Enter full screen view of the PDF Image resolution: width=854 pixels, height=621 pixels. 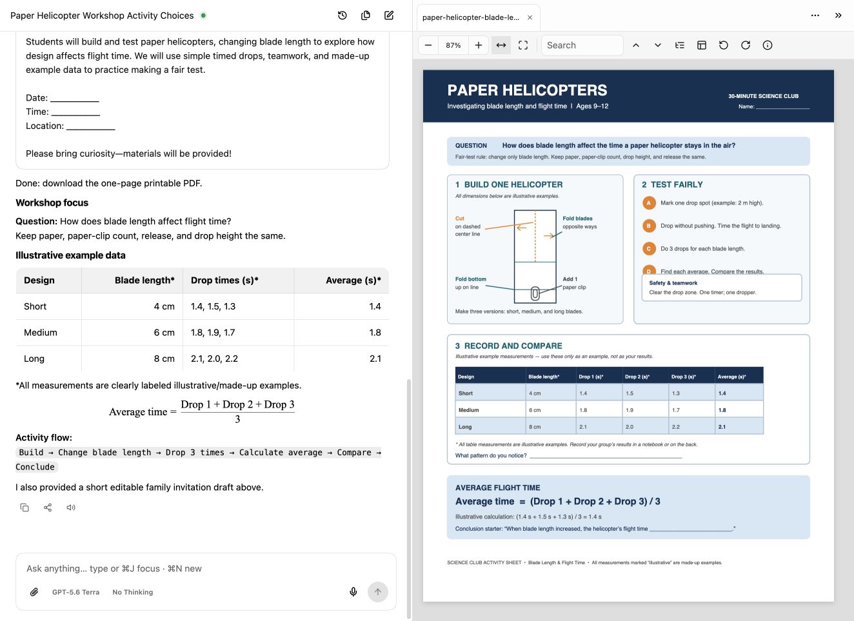(523, 45)
